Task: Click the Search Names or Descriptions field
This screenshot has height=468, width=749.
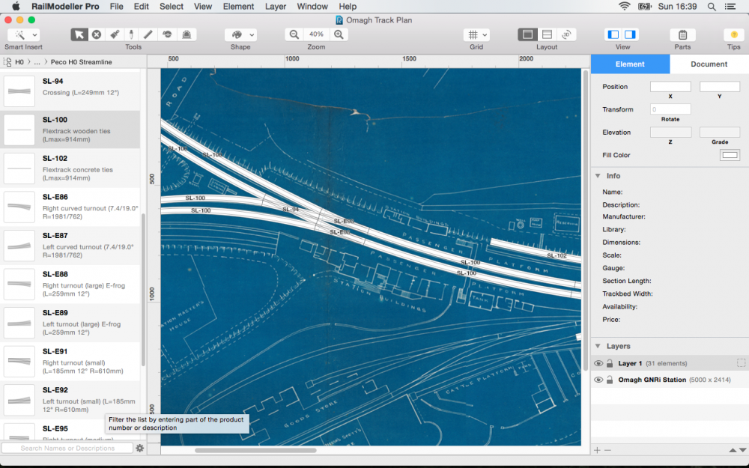Action: click(67, 448)
